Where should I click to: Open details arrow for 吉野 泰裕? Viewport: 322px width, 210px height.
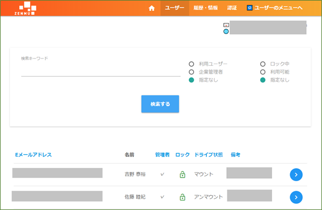tap(296, 175)
